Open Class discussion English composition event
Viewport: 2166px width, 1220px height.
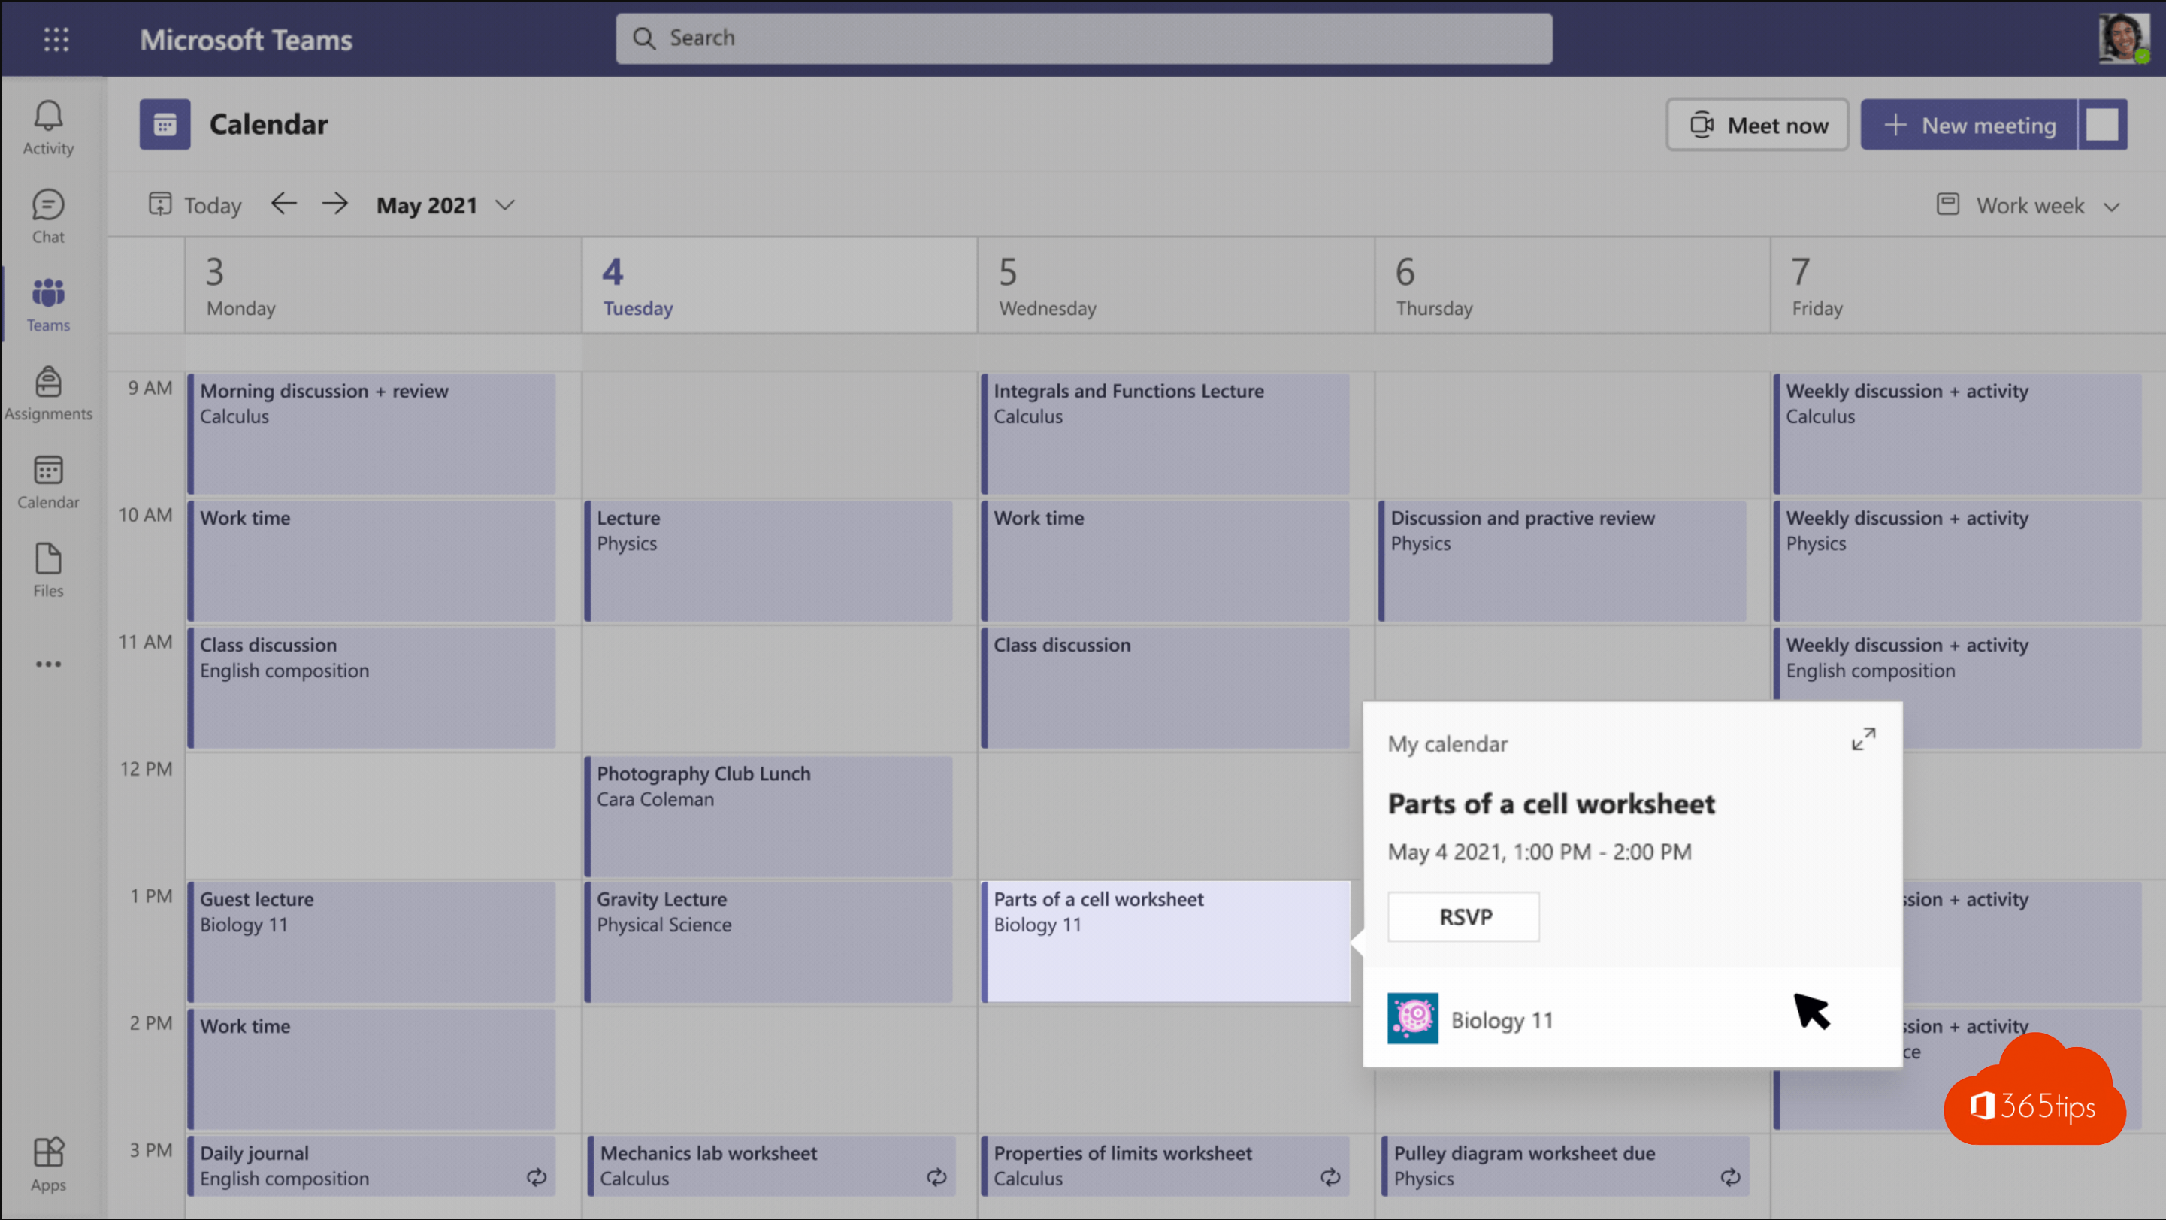[372, 688]
